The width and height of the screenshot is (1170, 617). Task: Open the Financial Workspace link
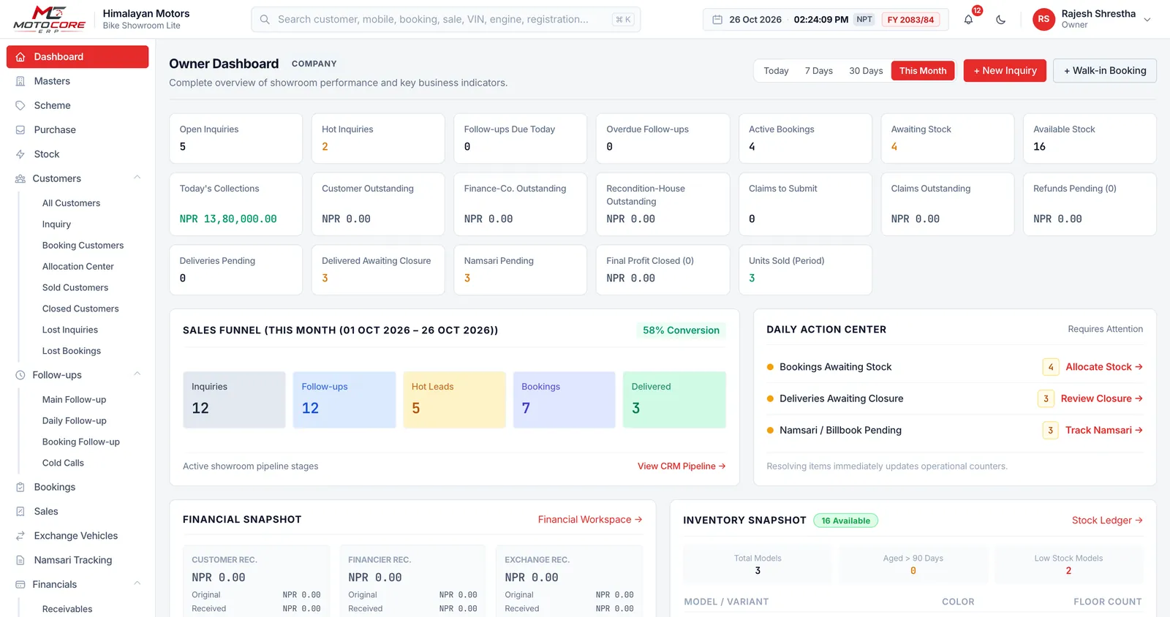pyautogui.click(x=590, y=520)
